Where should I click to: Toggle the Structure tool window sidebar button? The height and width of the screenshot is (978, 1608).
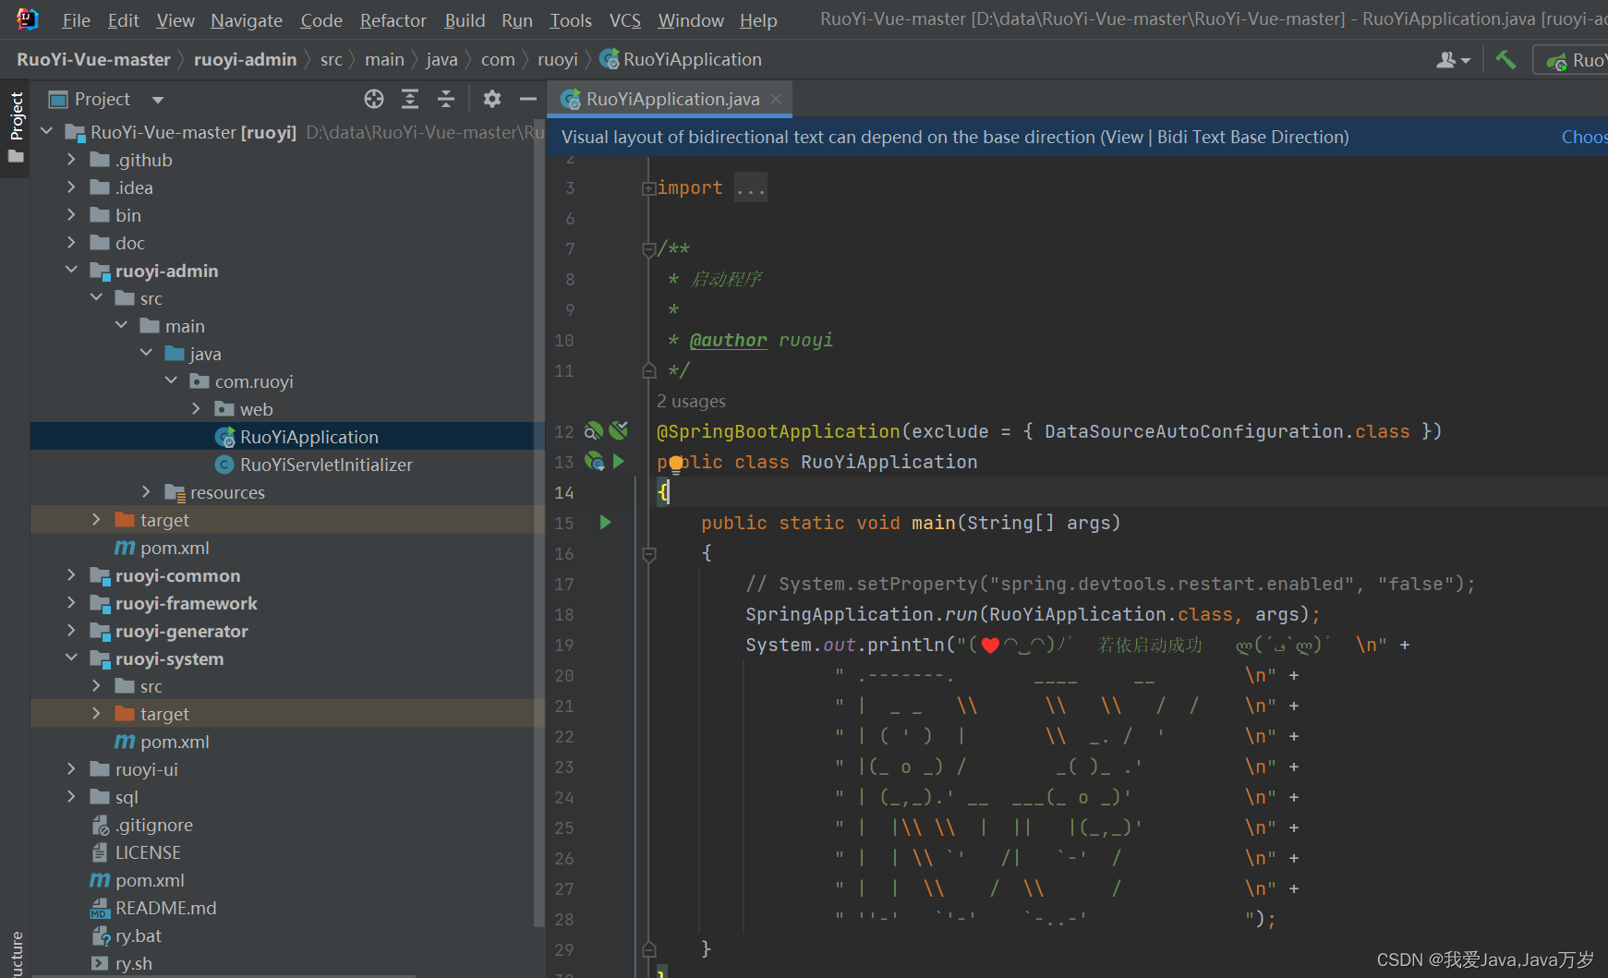(x=16, y=953)
